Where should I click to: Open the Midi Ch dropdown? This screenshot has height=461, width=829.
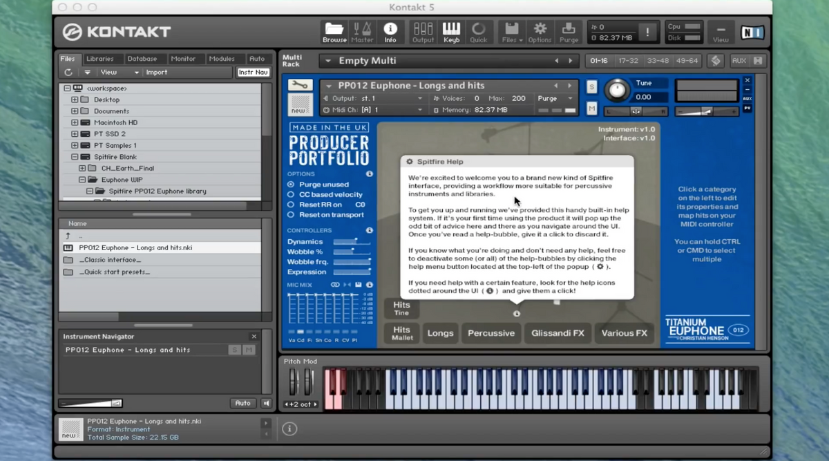pyautogui.click(x=419, y=110)
